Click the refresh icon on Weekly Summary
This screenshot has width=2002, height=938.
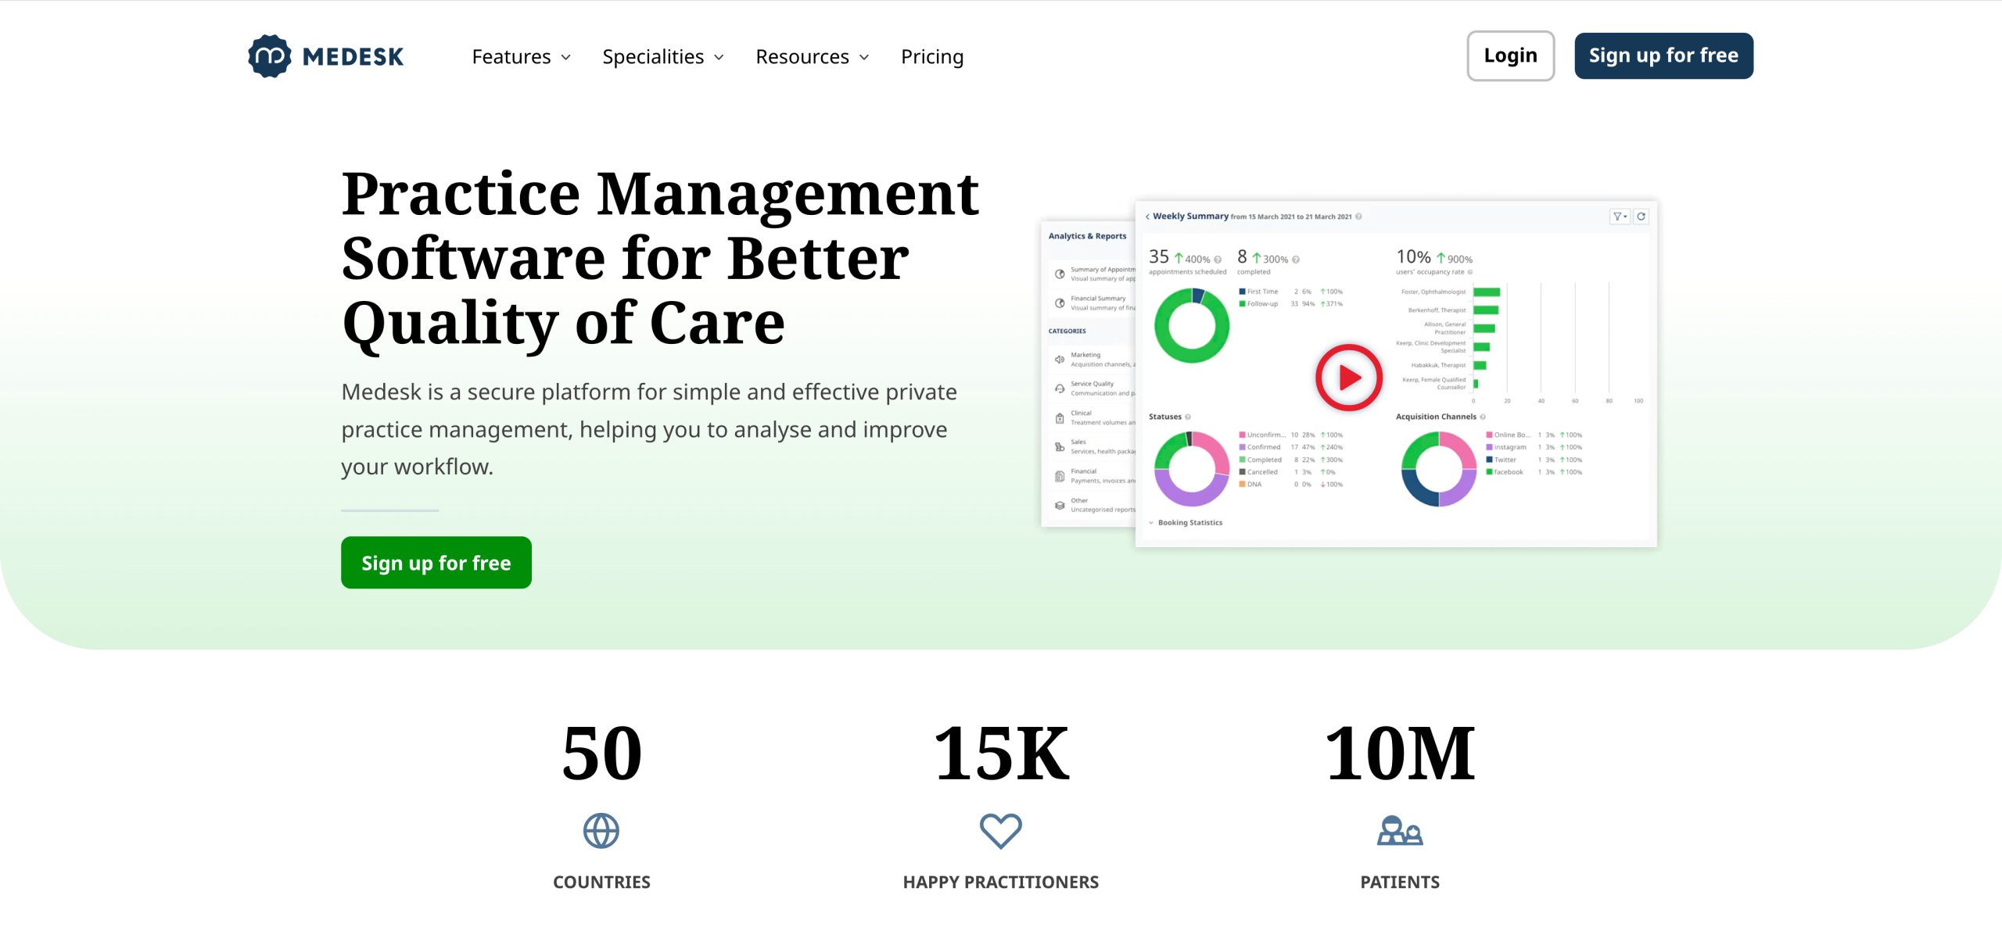tap(1641, 217)
